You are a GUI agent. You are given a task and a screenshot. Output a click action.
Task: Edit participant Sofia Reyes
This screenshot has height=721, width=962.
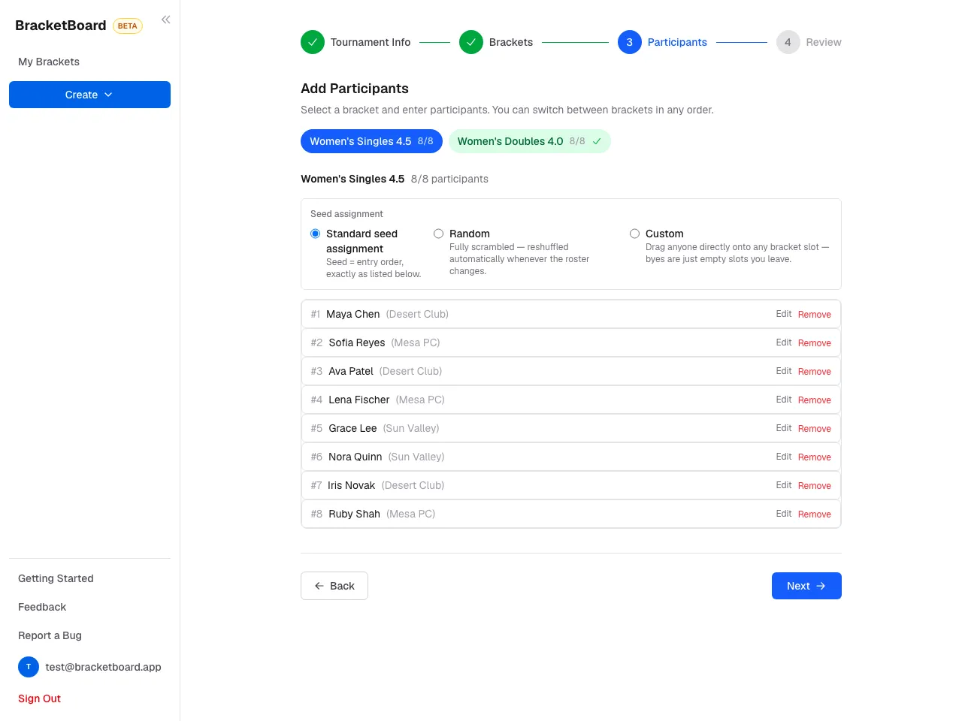(x=784, y=342)
